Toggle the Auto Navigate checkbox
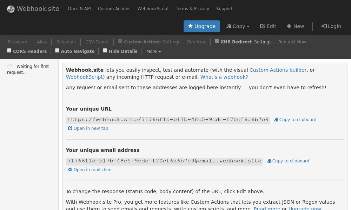The width and height of the screenshot is (351, 210). point(57,50)
